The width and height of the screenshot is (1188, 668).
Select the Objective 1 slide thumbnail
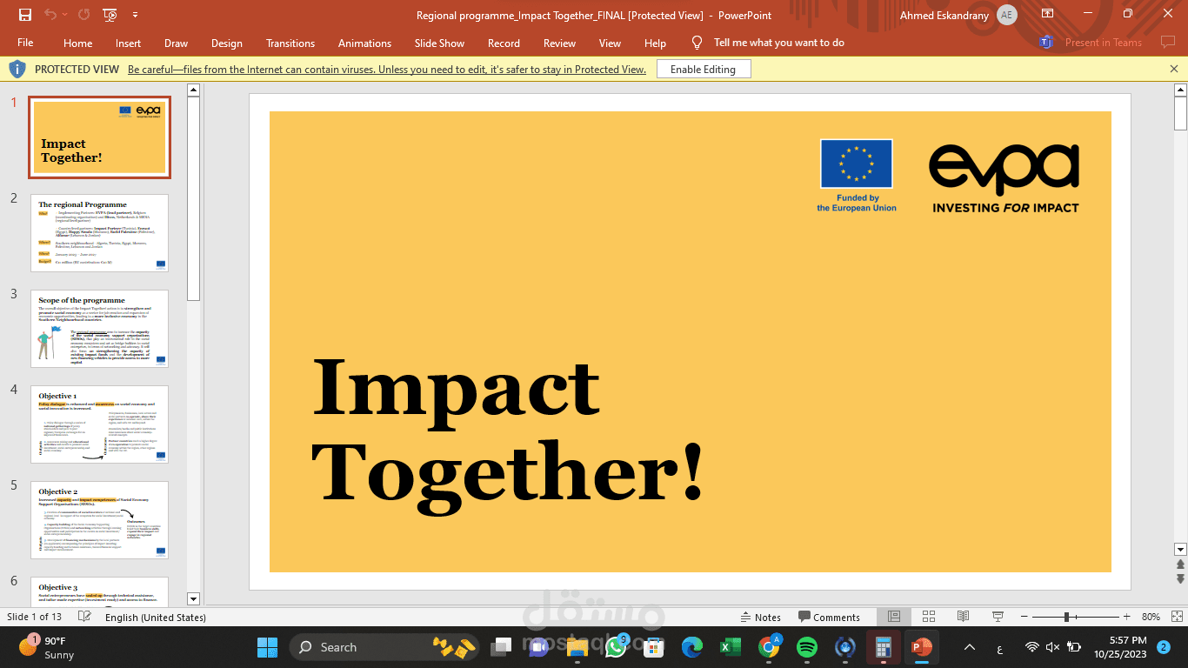tap(99, 424)
